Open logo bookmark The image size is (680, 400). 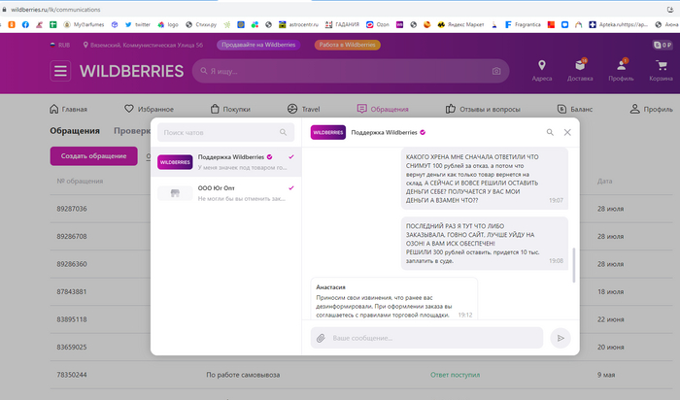[168, 24]
